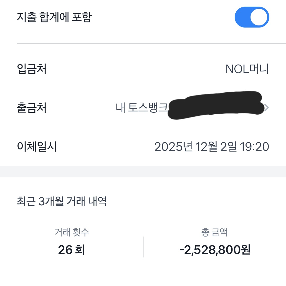Click the 거래 횟수 label
Viewport: 286px width, 286px height.
coord(71,232)
